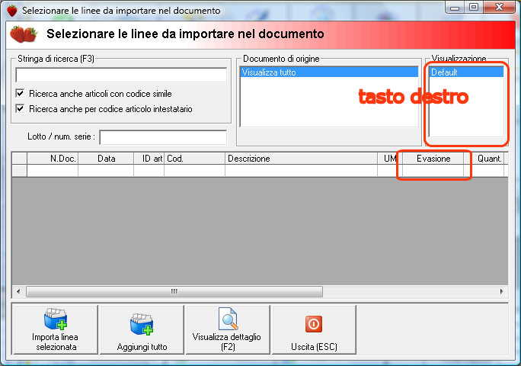Click the Importa linea selezionata button
521x366 pixels.
(x=56, y=329)
